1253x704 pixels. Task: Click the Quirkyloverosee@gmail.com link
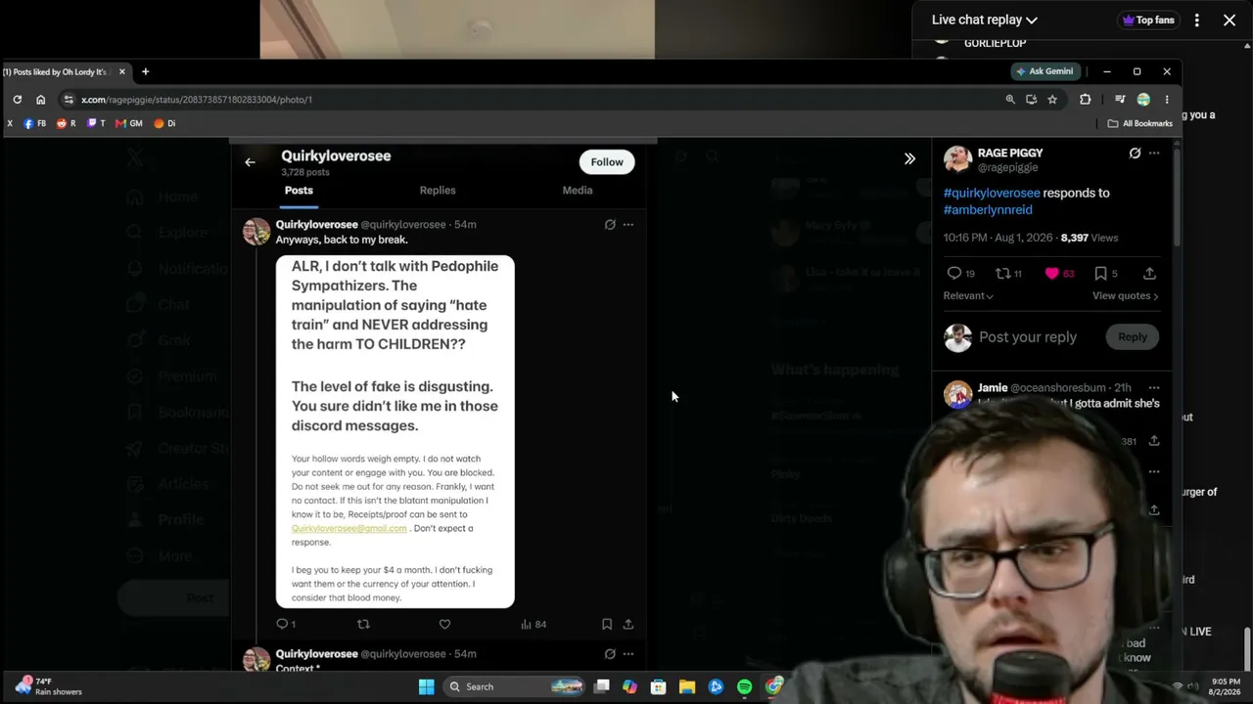[x=348, y=528]
